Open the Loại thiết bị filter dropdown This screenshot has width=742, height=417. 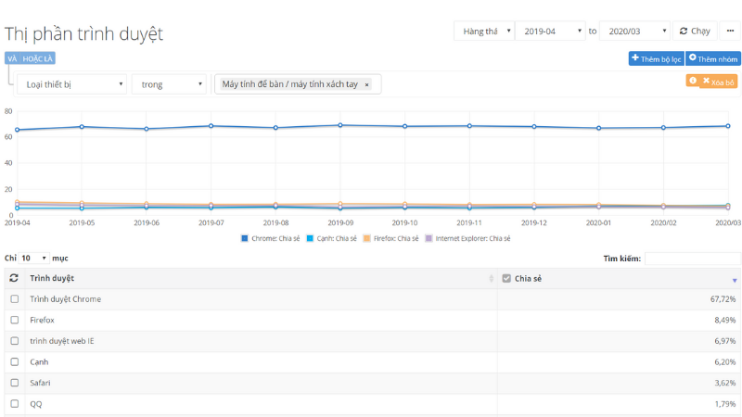(x=72, y=84)
